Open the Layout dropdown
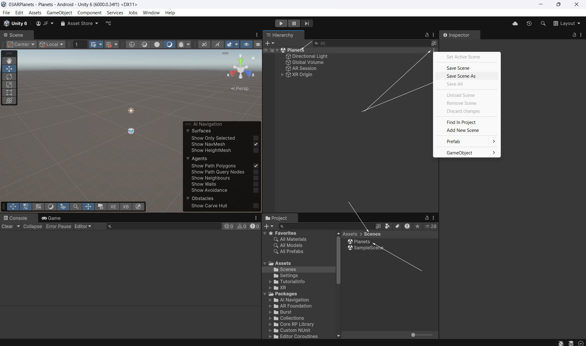The height and width of the screenshot is (346, 586). click(x=567, y=23)
